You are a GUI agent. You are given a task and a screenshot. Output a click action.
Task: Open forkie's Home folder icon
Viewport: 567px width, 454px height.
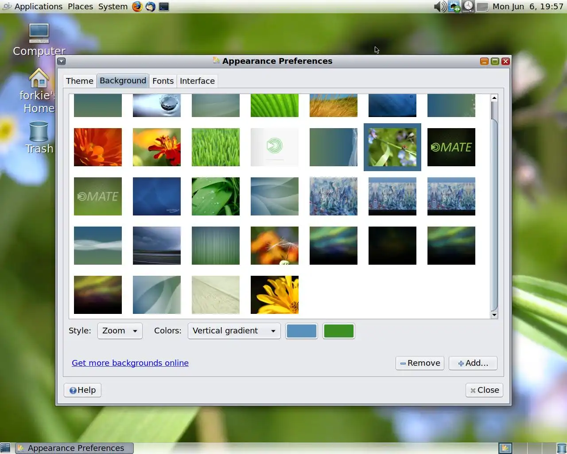(39, 91)
